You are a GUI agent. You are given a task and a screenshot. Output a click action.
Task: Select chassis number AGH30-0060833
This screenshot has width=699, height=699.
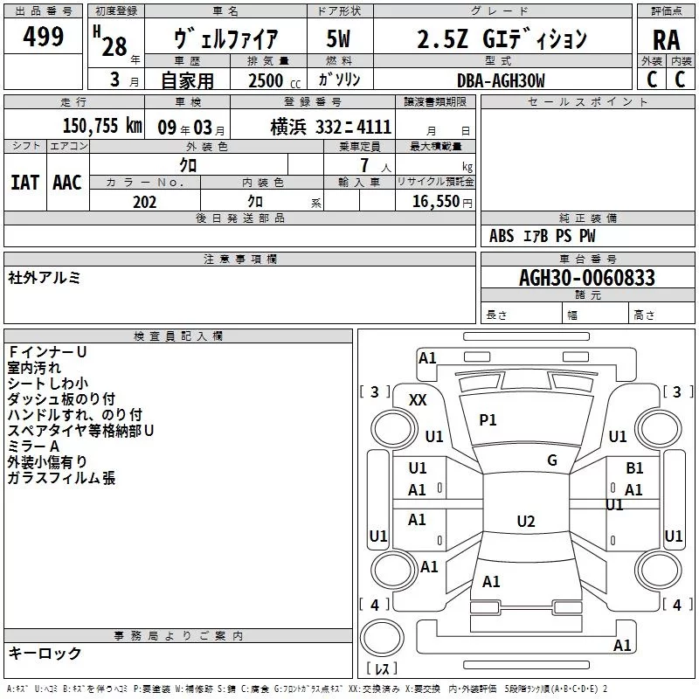click(x=586, y=278)
